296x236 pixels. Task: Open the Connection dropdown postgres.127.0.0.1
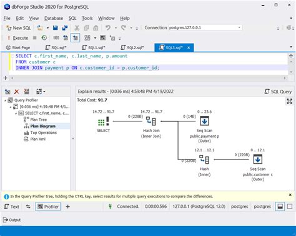click(205, 27)
